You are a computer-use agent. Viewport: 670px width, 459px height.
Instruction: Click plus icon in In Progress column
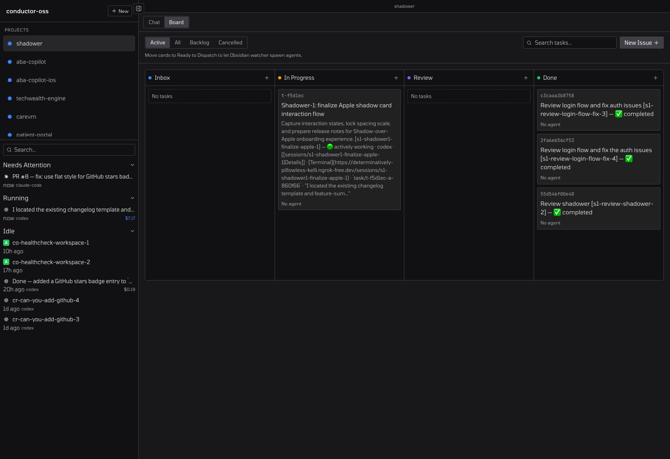[x=396, y=78]
